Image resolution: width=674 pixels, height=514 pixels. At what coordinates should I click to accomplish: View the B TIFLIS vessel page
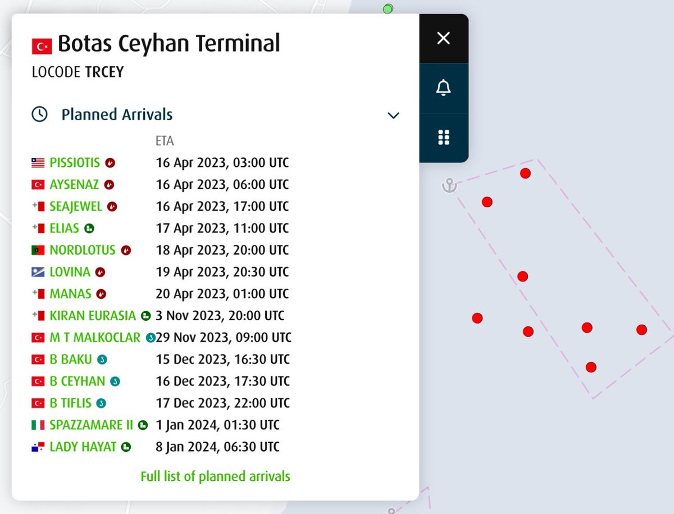71,403
